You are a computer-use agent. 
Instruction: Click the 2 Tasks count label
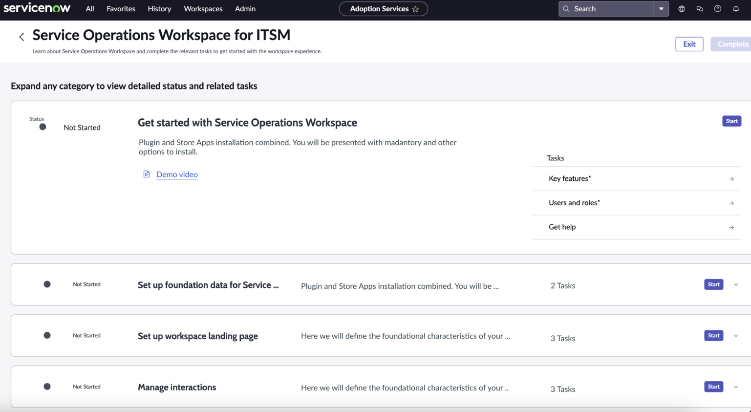pos(563,286)
